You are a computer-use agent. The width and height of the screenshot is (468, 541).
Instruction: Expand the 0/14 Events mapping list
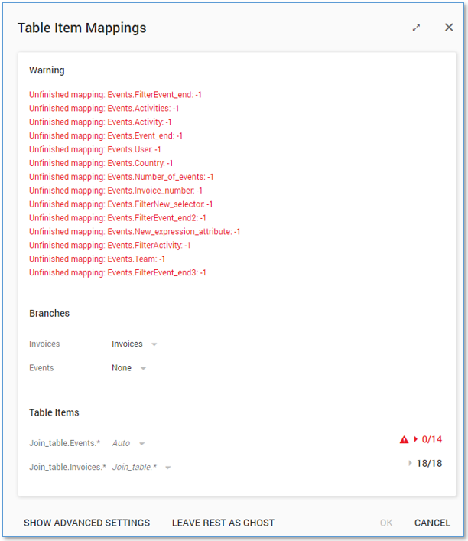(416, 440)
